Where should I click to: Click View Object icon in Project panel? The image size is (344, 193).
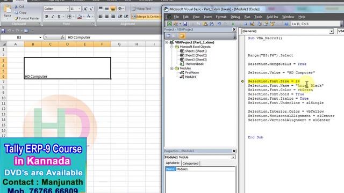(175, 36)
